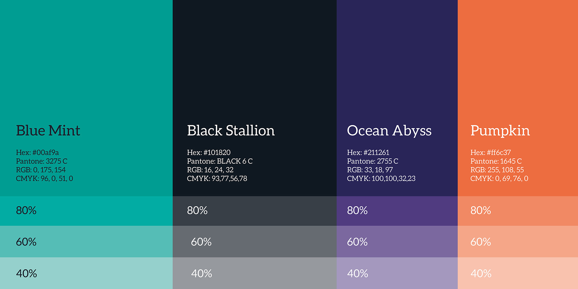Click the Blue Mint color name
This screenshot has width=578, height=289.
pos(48,131)
